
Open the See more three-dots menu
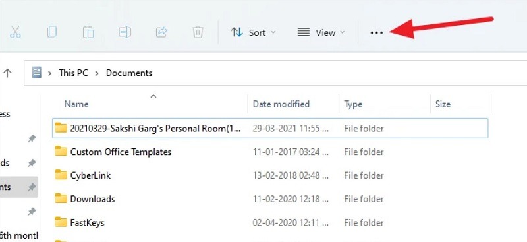376,33
